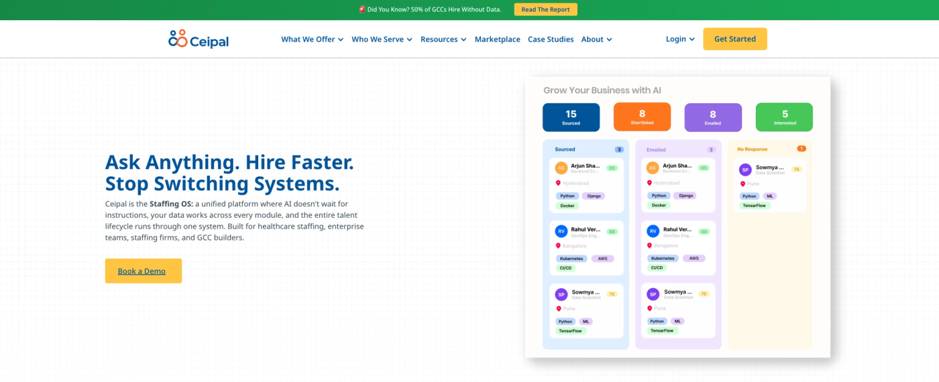Click the RV avatar in the Sourced column

click(x=561, y=231)
